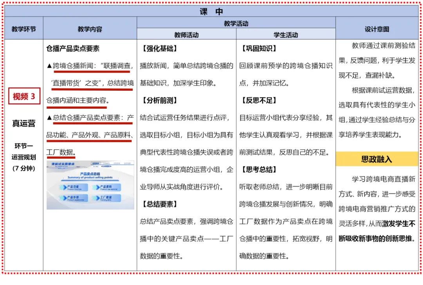This screenshot has height=285, width=423.
Task: Click the 运营规划 label
Action: [24, 157]
